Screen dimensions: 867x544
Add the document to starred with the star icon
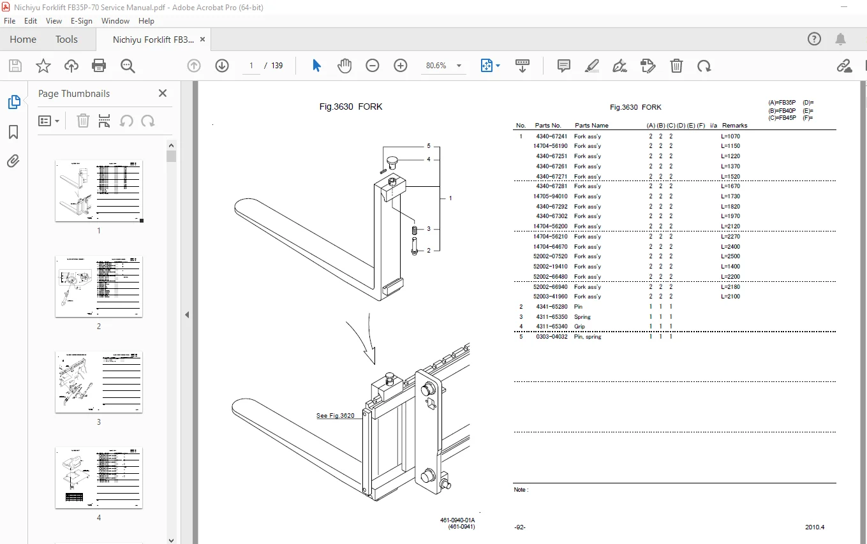click(43, 66)
